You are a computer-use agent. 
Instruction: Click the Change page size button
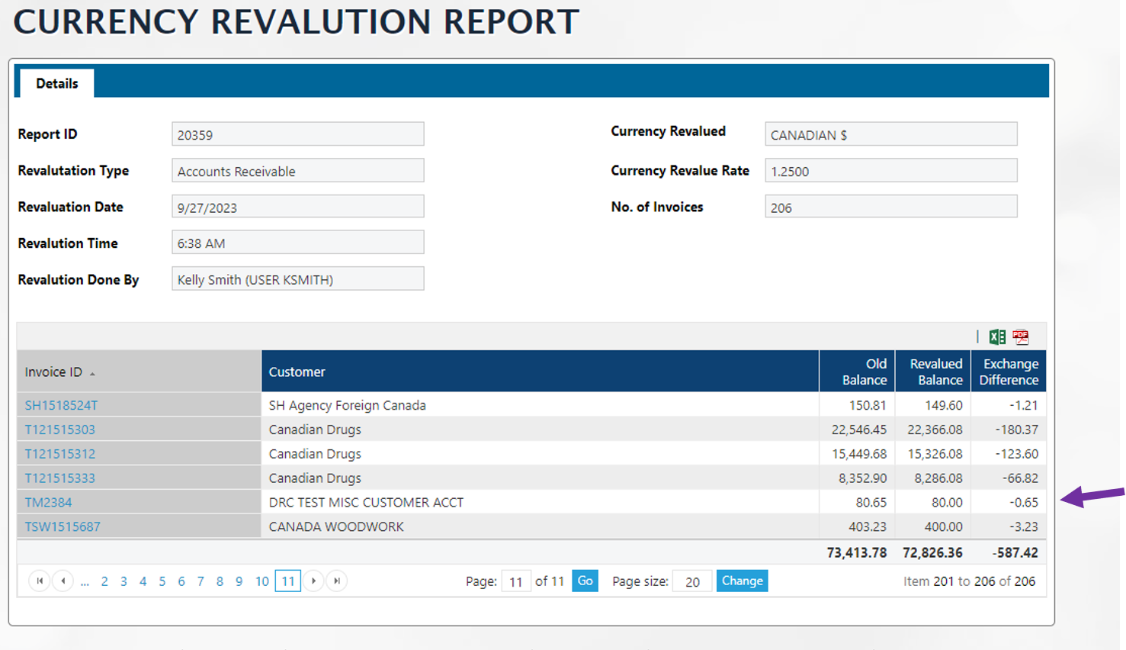pos(742,581)
